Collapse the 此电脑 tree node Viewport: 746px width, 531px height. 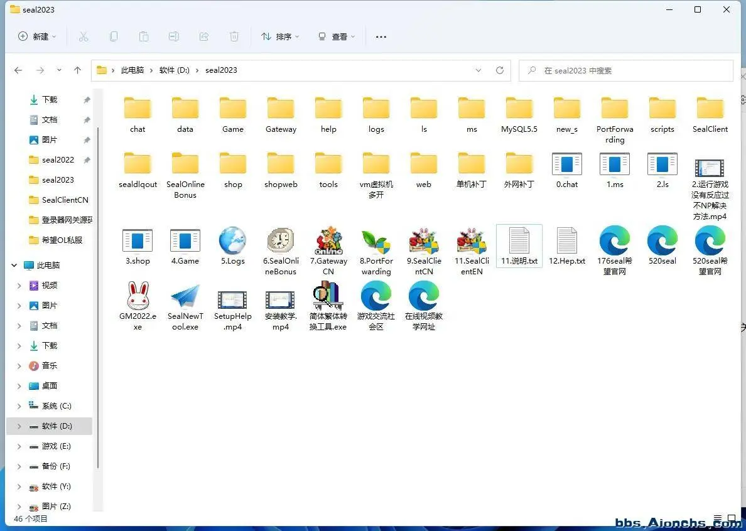tap(14, 265)
